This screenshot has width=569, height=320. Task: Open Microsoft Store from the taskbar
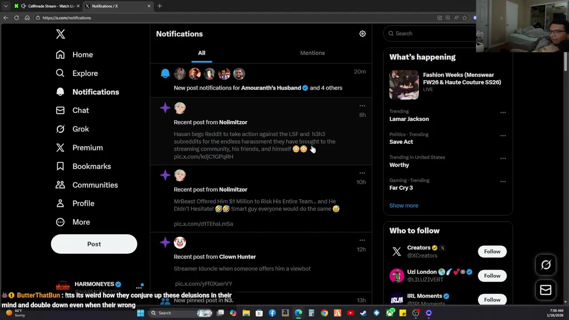tap(259, 313)
